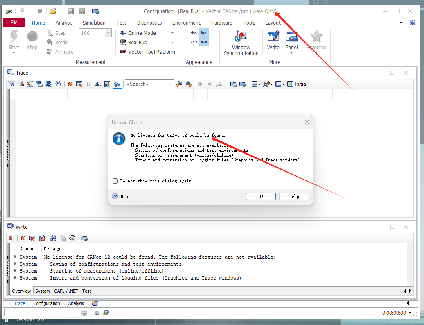Viewport: 424px width, 325px height.
Task: Click the pause icon in Write toolbar
Action: click(11, 238)
